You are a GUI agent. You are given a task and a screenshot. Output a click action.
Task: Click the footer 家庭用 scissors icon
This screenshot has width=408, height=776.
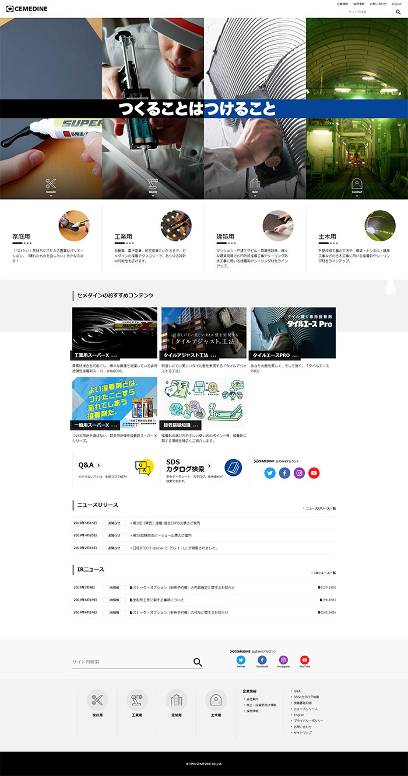[x=97, y=700]
